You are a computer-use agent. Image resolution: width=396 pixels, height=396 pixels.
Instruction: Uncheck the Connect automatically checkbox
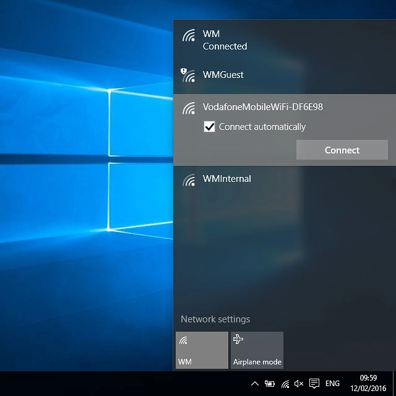(210, 127)
